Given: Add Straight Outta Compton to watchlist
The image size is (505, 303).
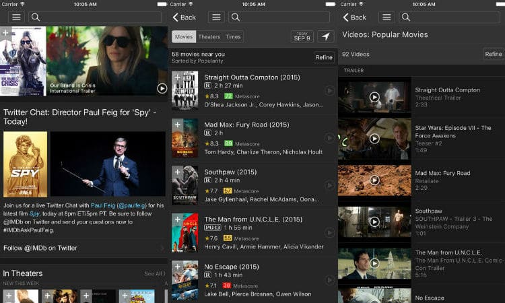Looking at the screenshot, I should (x=177, y=77).
